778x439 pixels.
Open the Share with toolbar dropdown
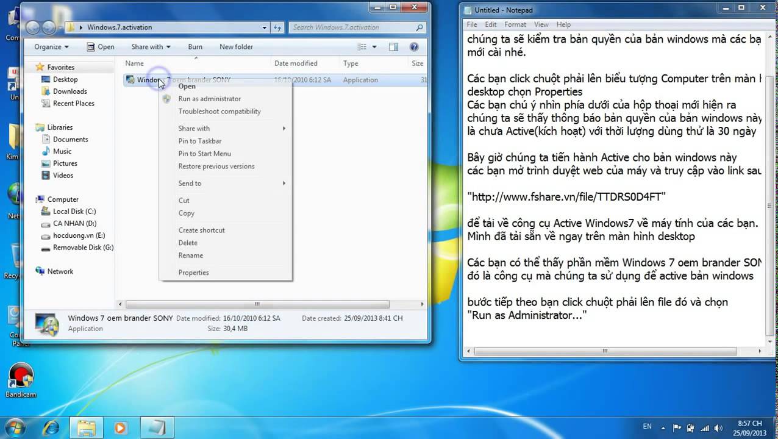[151, 47]
